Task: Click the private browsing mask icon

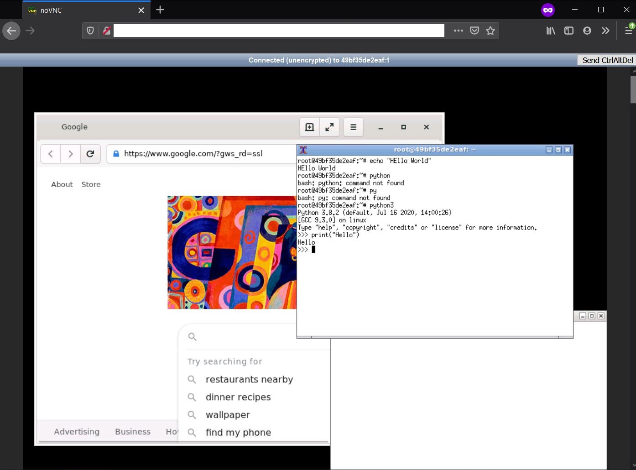Action: click(547, 10)
